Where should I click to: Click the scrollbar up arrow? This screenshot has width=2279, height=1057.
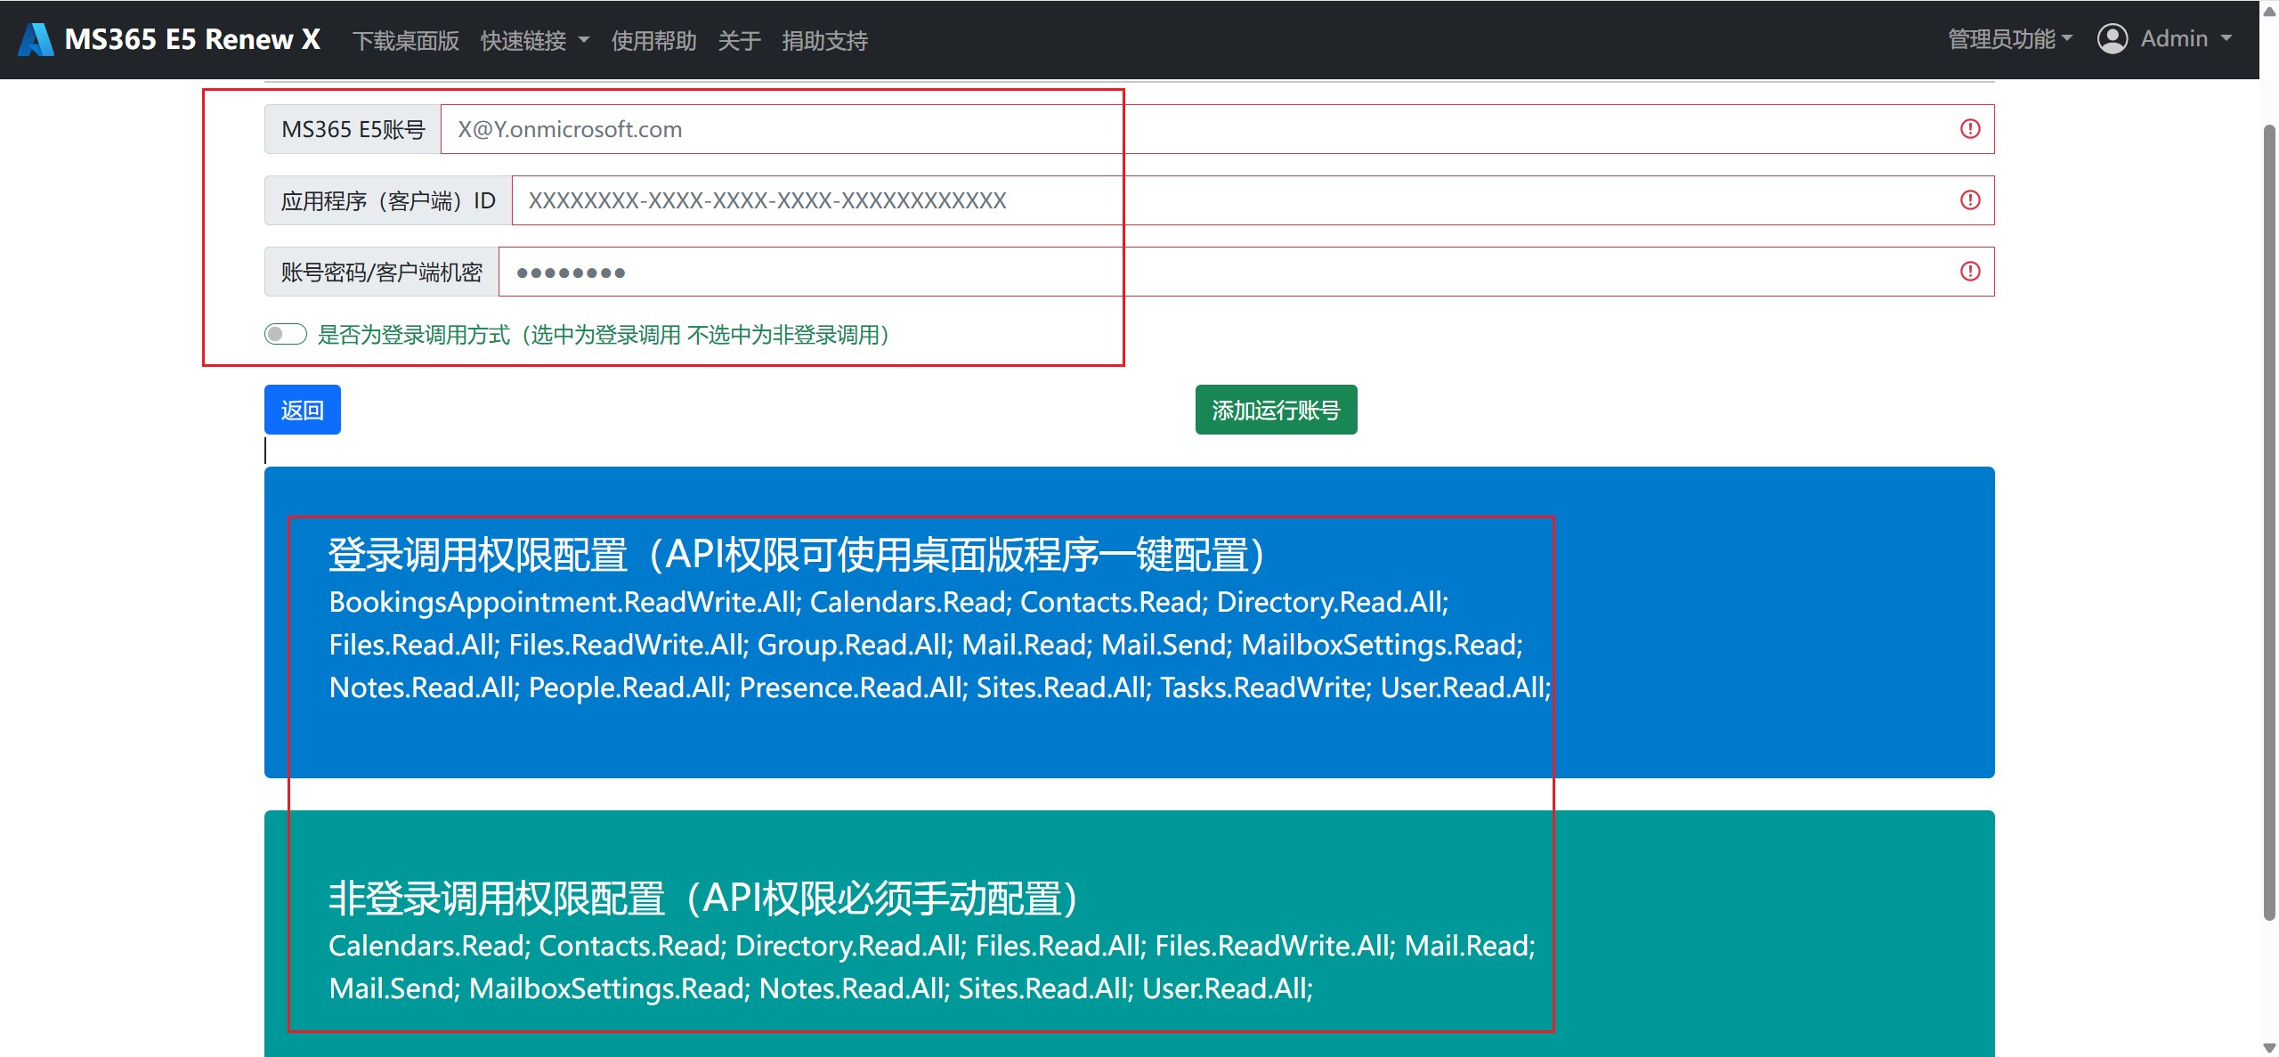click(2269, 11)
